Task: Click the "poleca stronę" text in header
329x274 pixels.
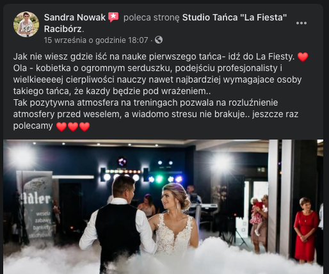Action: tap(152, 17)
